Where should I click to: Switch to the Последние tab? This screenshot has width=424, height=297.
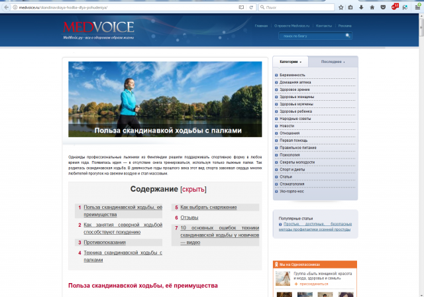[333, 62]
